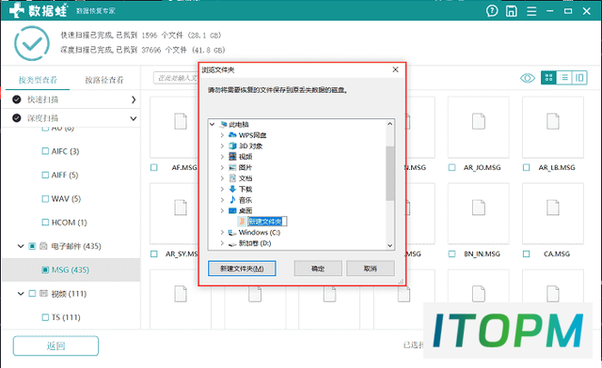Confirm with 确定 button in dialog

318,268
